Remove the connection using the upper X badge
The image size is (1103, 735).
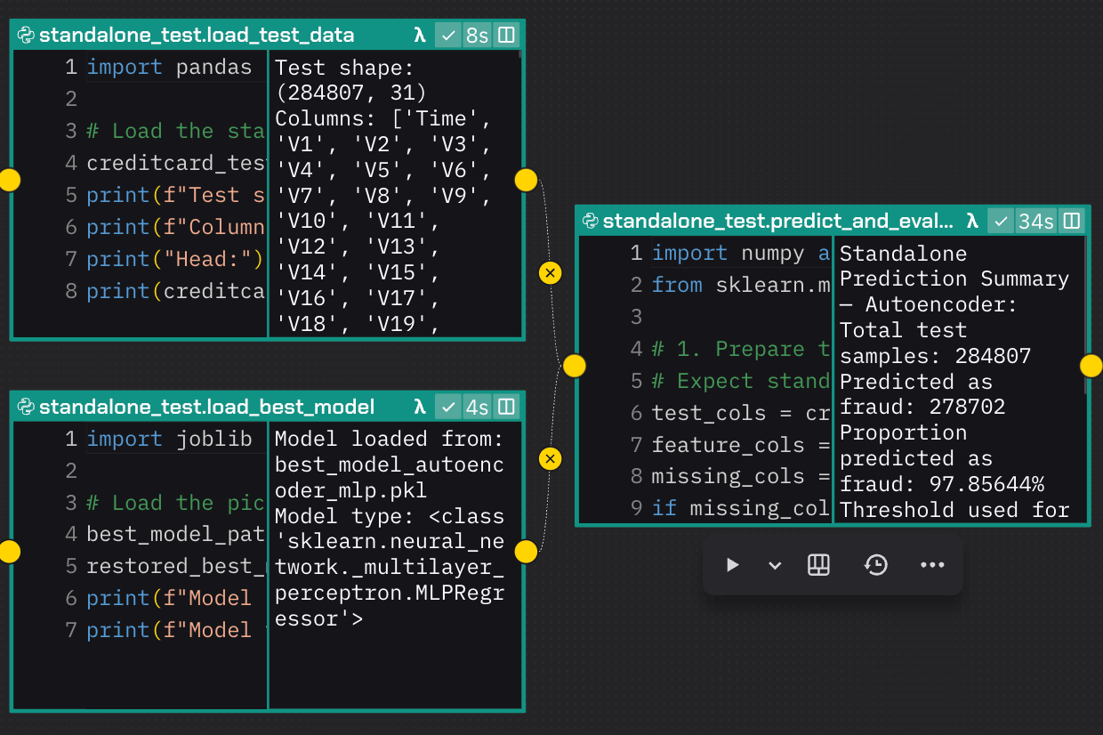coord(550,273)
